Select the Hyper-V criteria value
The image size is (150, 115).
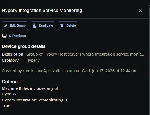tap(9, 94)
